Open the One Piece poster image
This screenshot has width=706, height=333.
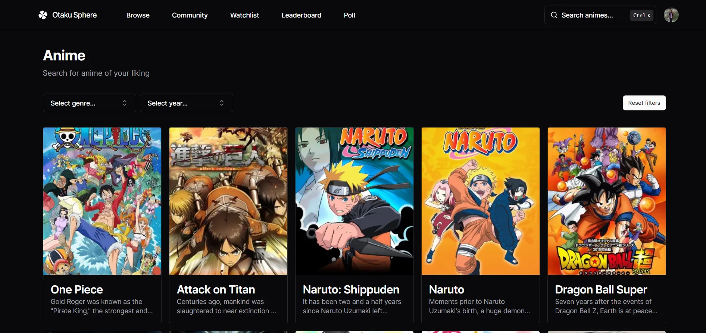[102, 201]
